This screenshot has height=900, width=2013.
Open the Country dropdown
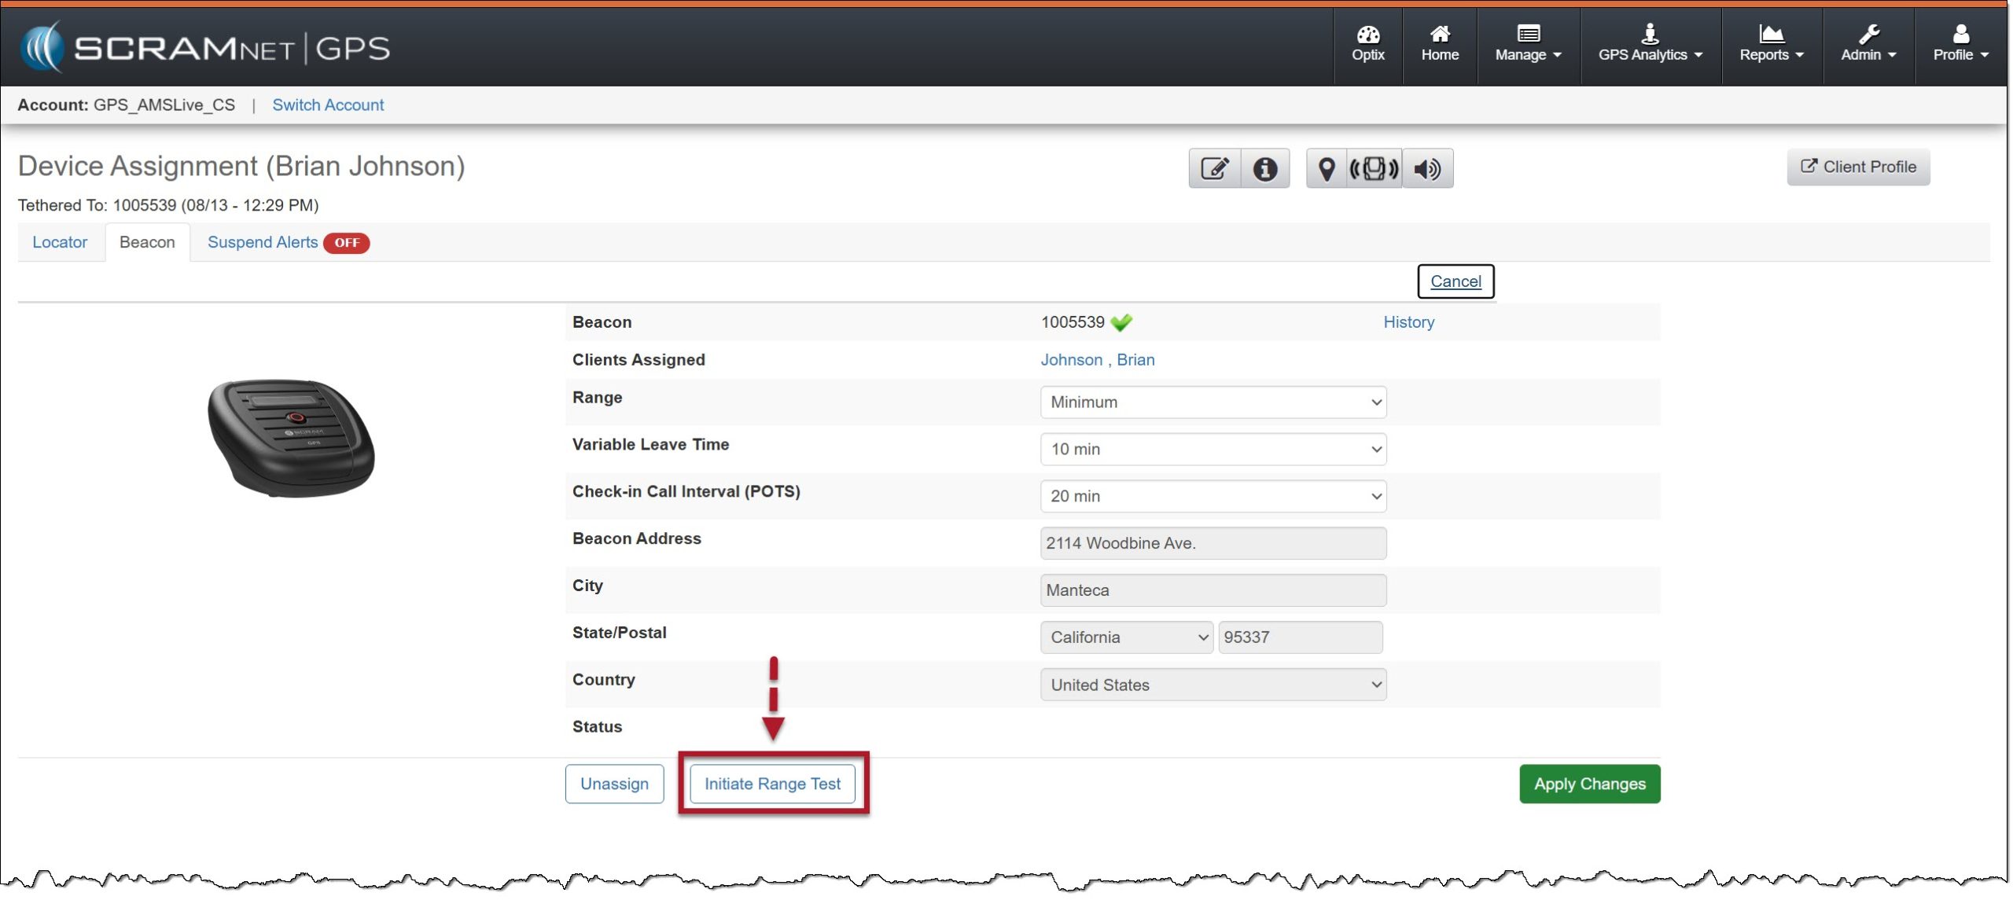click(1213, 685)
